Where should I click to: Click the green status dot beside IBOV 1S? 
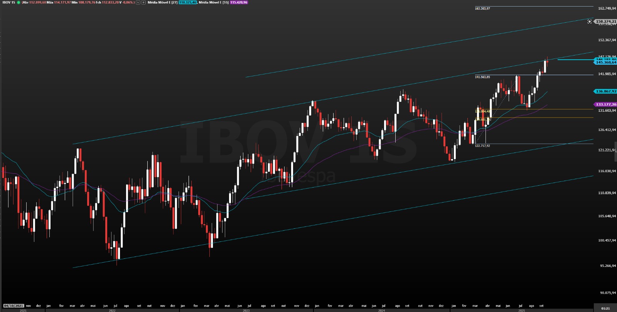pyautogui.click(x=19, y=2)
